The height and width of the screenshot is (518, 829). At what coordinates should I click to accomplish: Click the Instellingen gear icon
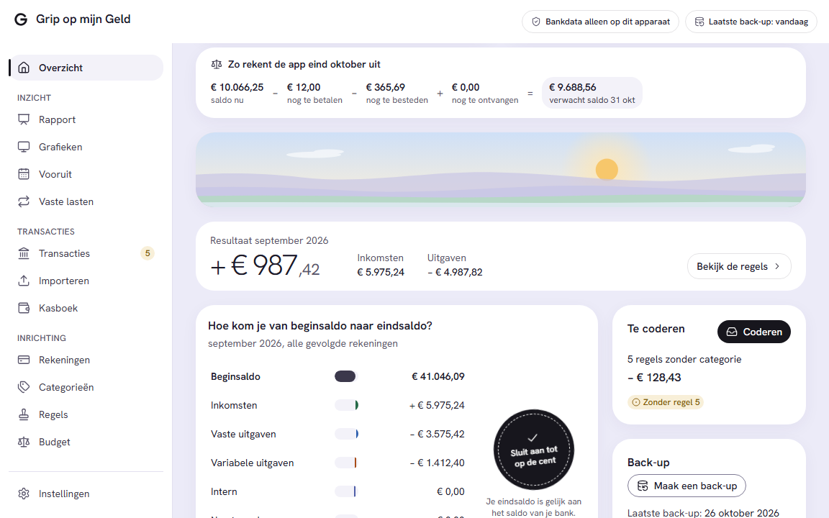coord(24,494)
